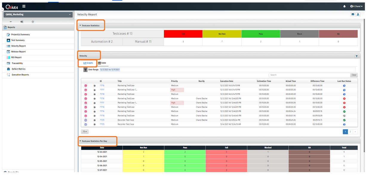Screen dimensions: 367x176
Task: Open ID 71718 in the 12:46:40 PM row
Action: pos(102,116)
